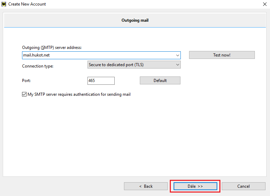
Task: Reset port with the Default button
Action: pos(160,81)
